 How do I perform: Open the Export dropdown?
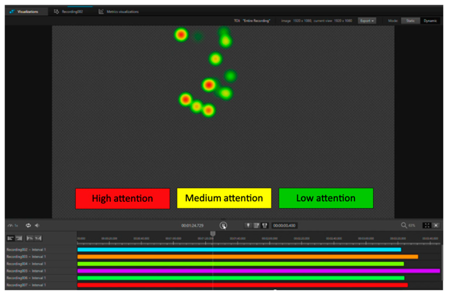tap(367, 21)
